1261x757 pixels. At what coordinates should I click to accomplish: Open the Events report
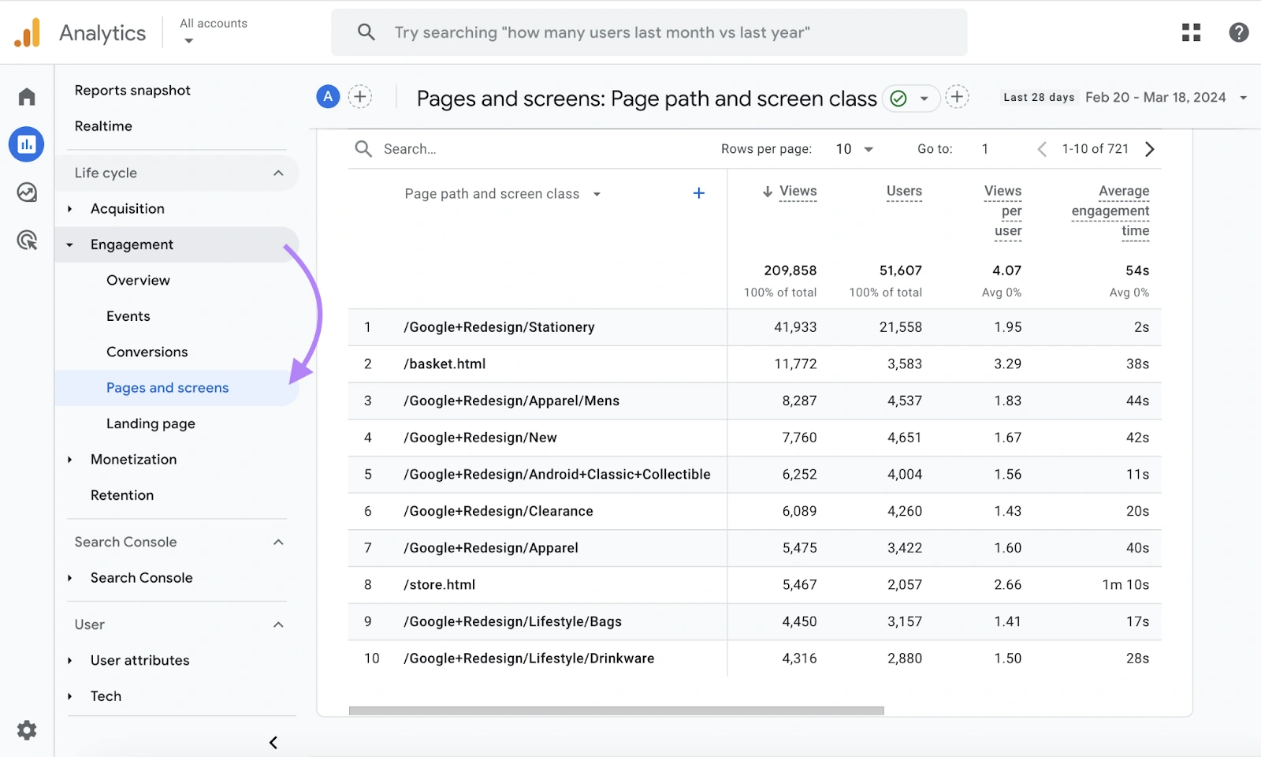tap(128, 316)
